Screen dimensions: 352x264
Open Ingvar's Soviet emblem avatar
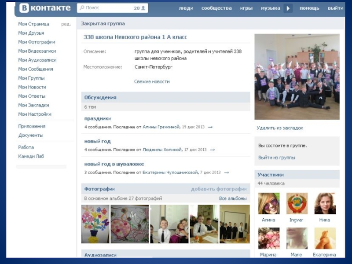pyautogui.click(x=297, y=203)
